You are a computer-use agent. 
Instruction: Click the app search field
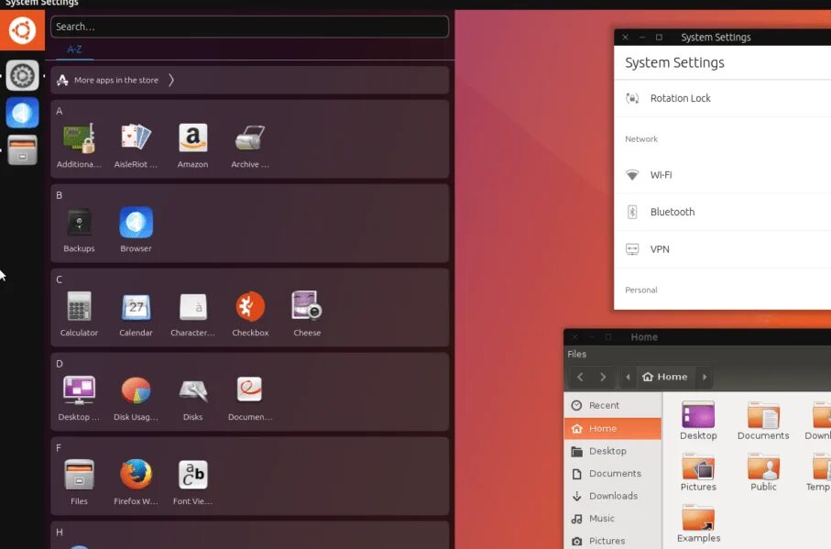pos(249,27)
